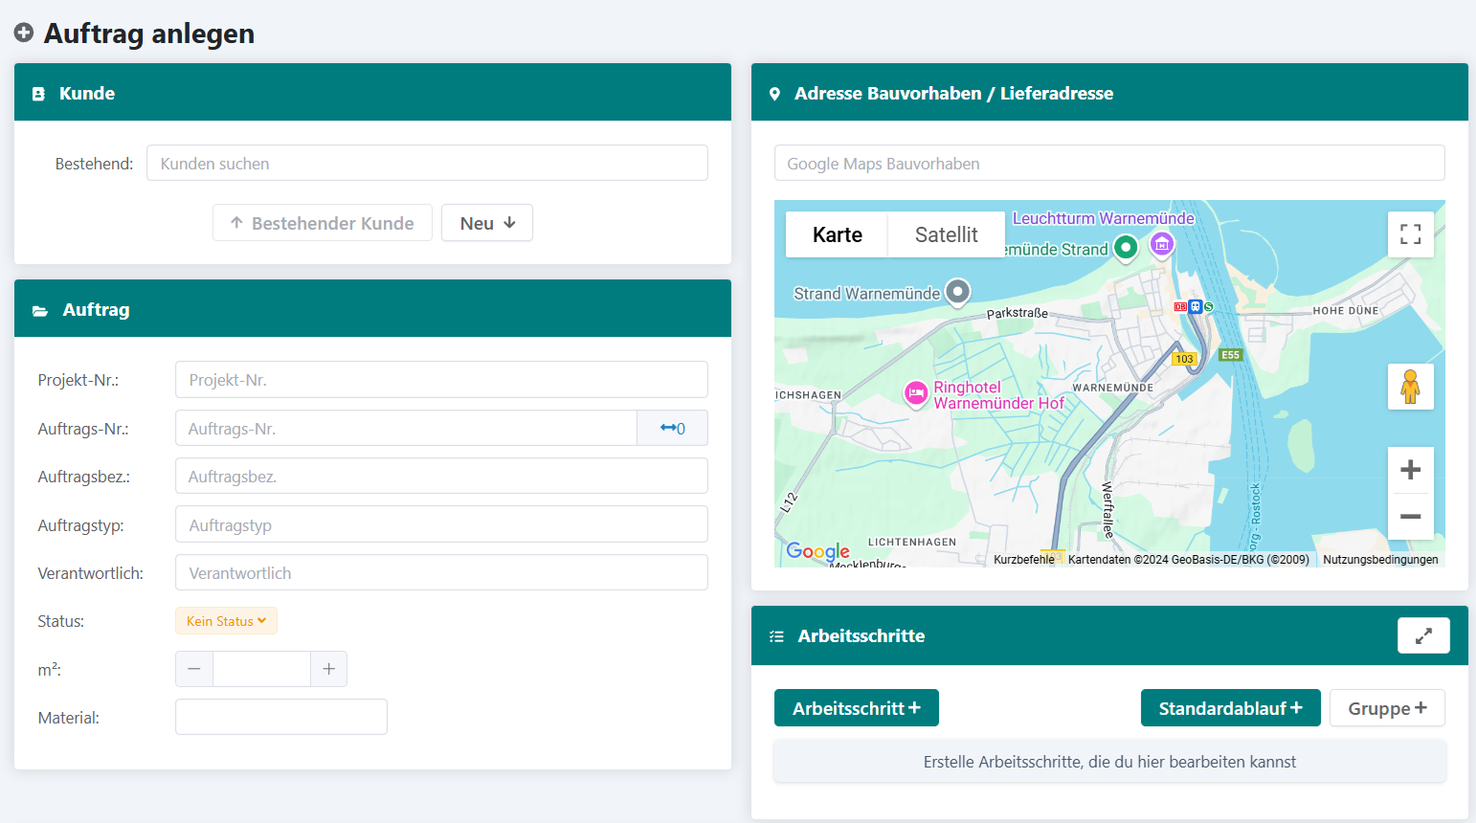1476x823 pixels.
Task: Switch map to Karte view
Action: click(x=837, y=234)
